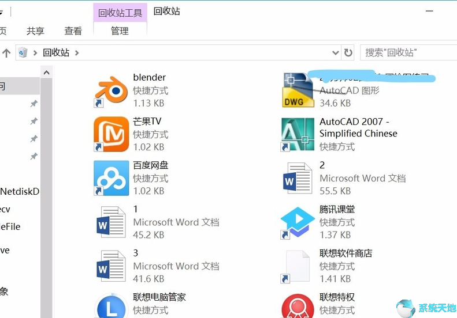This screenshot has width=457, height=318.
Task: Click the file name text 百度网盘
Action: click(x=151, y=165)
